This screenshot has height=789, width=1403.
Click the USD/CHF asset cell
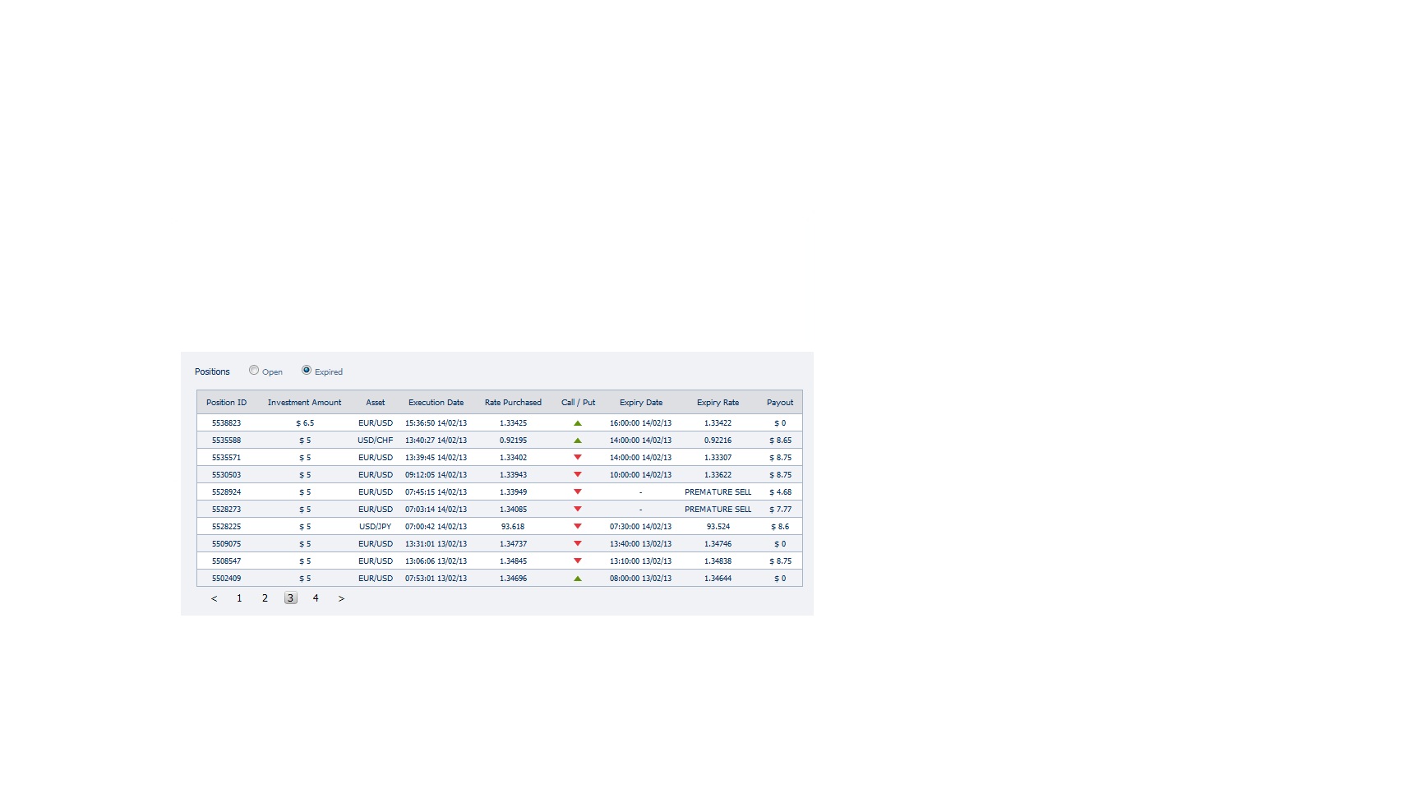tap(376, 441)
